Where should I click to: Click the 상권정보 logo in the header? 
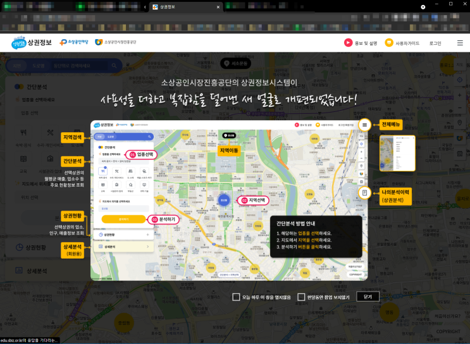[31, 43]
